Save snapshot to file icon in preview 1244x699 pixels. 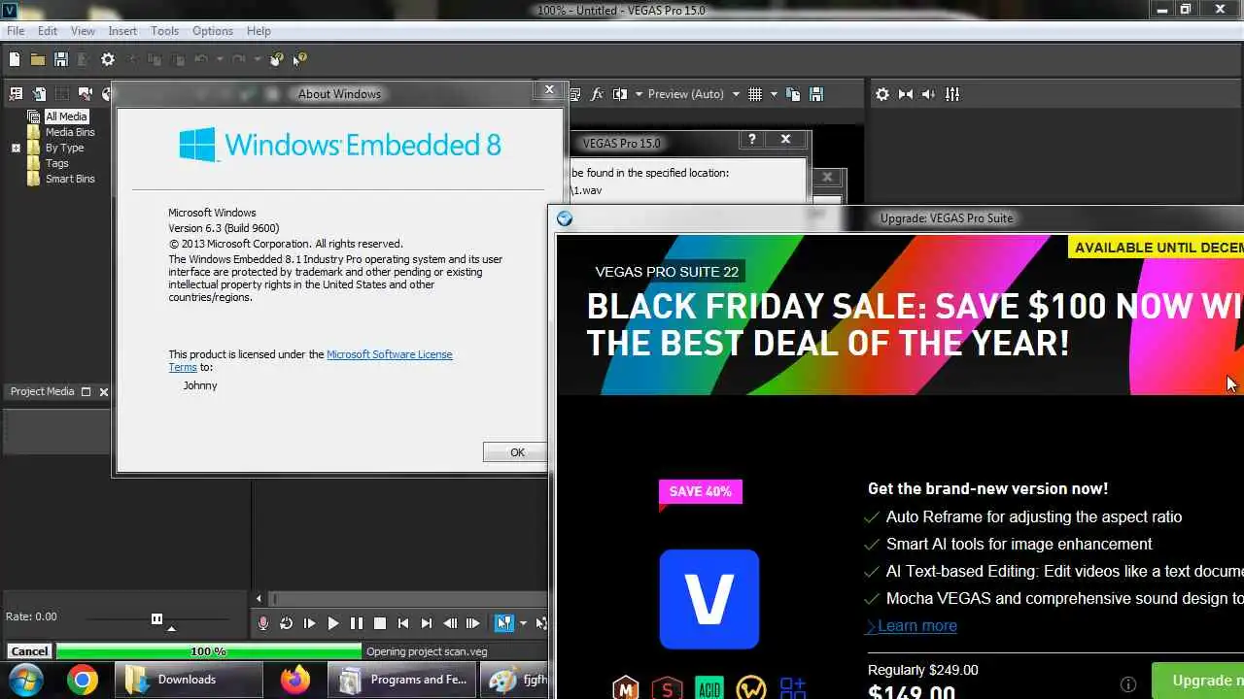click(x=816, y=94)
